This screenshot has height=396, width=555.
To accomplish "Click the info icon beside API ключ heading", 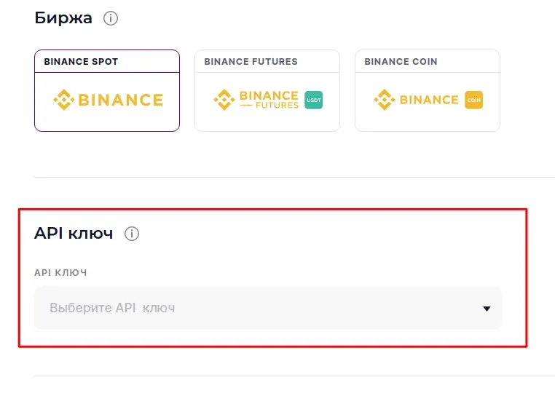I will [x=132, y=234].
